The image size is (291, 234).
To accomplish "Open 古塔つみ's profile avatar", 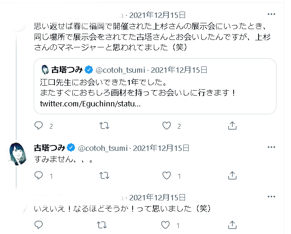I will (x=18, y=153).
